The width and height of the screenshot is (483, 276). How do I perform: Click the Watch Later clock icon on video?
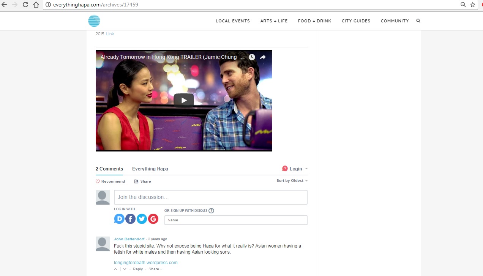252,57
